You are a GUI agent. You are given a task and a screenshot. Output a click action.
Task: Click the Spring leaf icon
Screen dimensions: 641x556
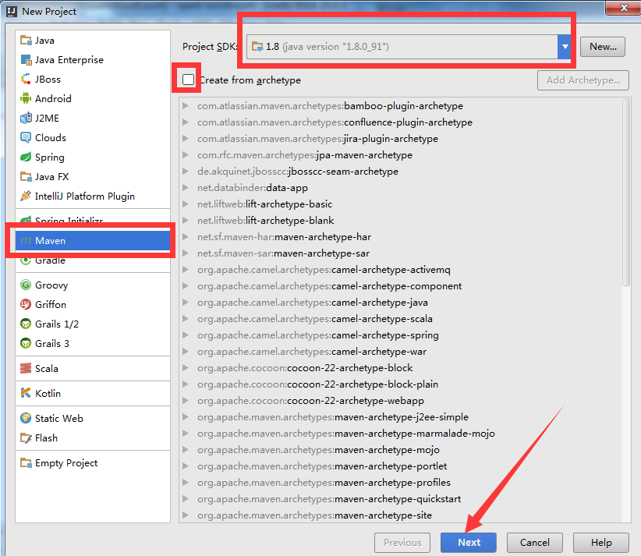click(x=26, y=157)
